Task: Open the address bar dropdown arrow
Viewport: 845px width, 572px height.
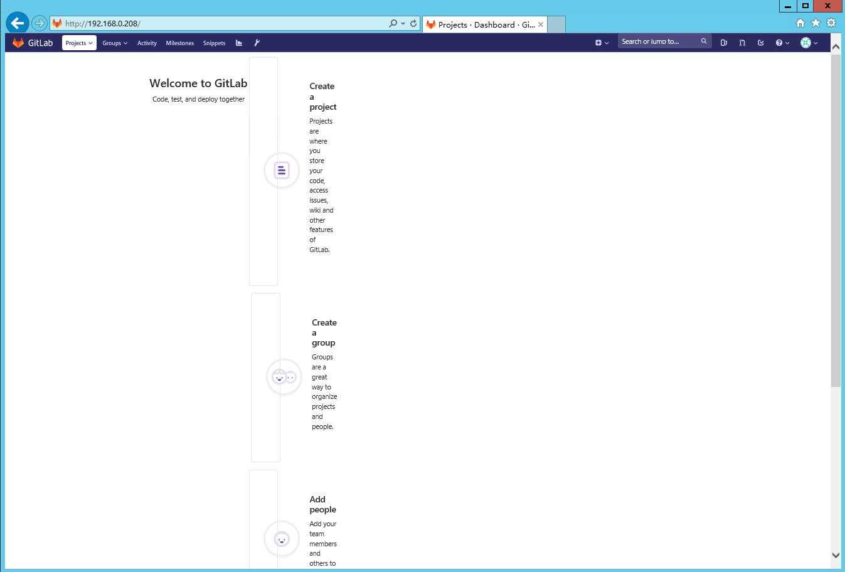Action: pyautogui.click(x=403, y=23)
